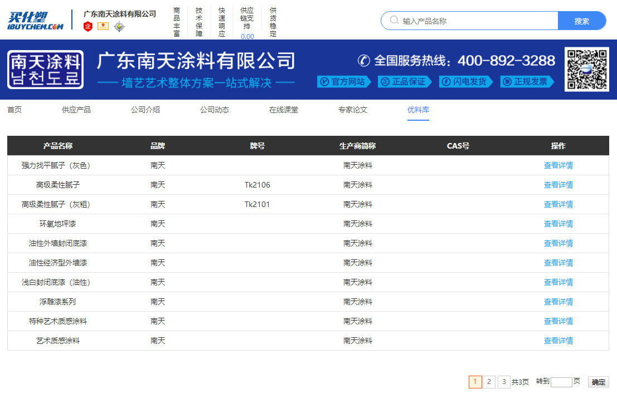Click the 油性经济型外墙漆 product name

(58, 263)
